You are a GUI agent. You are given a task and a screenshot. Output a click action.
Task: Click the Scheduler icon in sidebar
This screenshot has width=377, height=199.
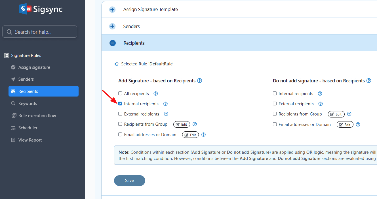(x=13, y=128)
